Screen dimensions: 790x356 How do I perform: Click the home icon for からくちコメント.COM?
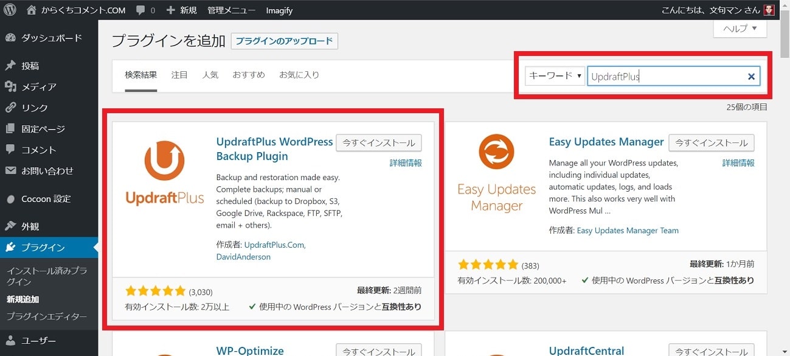coord(32,10)
